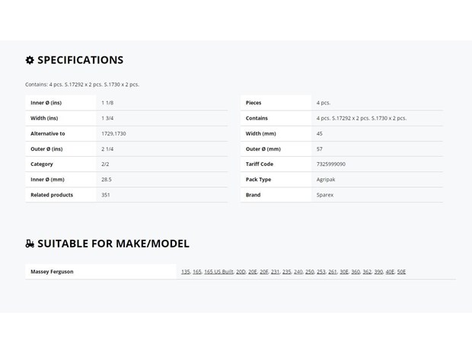This screenshot has height=354, width=472.
Task: Select the 30E model link
Action: pos(344,272)
